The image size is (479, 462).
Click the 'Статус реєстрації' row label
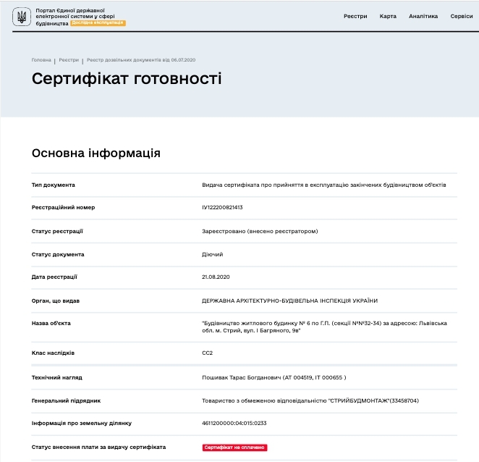[x=57, y=231]
